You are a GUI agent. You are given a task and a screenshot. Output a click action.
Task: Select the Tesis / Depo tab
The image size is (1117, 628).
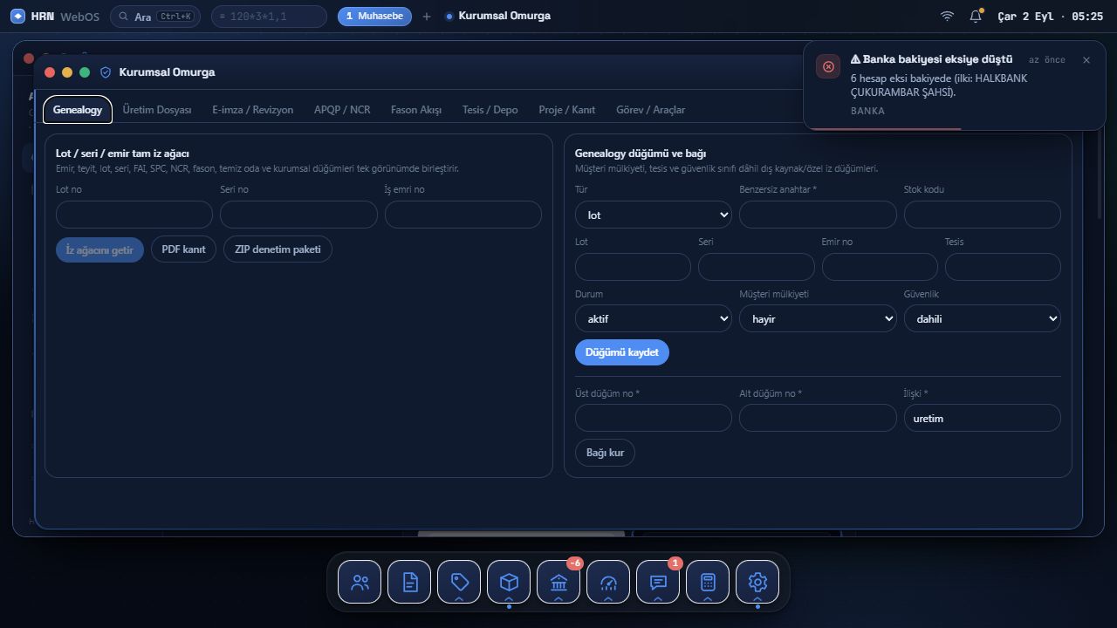[490, 110]
